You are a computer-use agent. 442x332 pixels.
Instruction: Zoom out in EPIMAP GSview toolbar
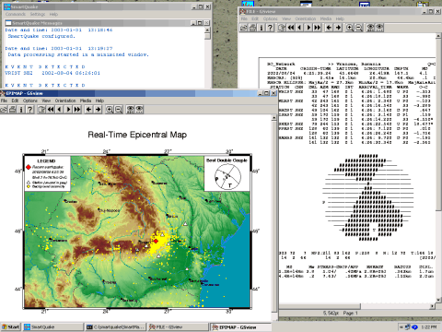[x=119, y=110]
